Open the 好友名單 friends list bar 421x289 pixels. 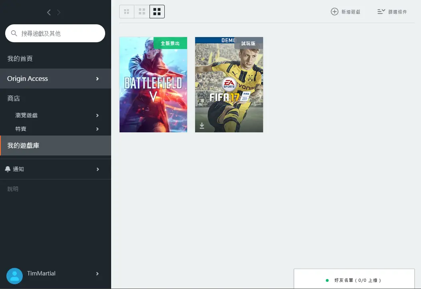click(354, 279)
